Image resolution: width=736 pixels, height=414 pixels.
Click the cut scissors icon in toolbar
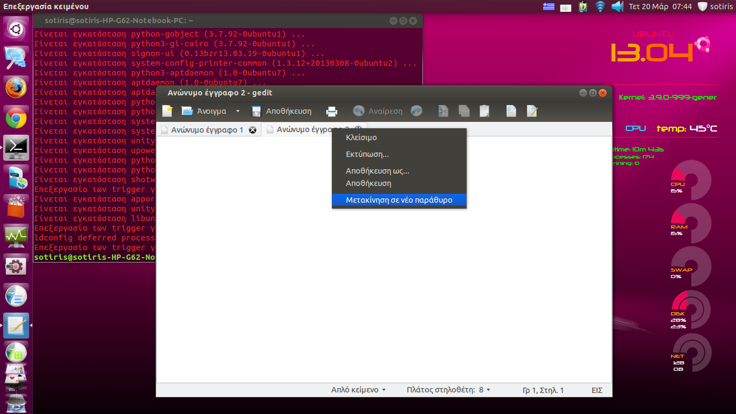tap(443, 111)
